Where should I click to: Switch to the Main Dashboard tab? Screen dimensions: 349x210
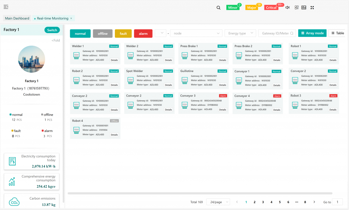[x=17, y=18]
